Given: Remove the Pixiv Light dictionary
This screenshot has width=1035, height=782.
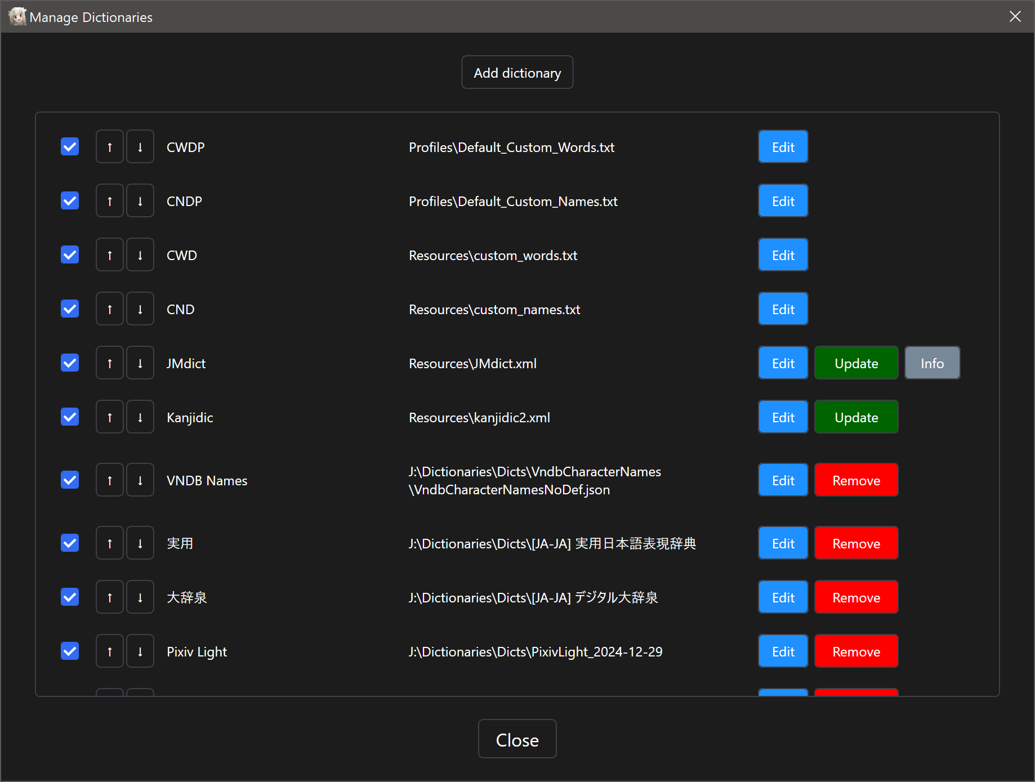Looking at the screenshot, I should click(x=856, y=651).
